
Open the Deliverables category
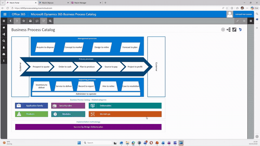[125, 106]
